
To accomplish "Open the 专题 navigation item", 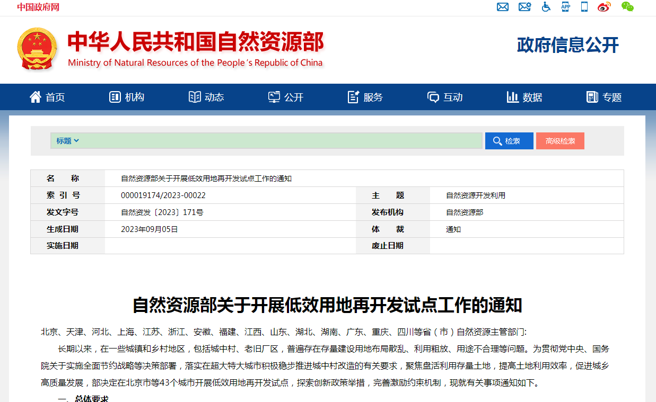I will click(604, 97).
